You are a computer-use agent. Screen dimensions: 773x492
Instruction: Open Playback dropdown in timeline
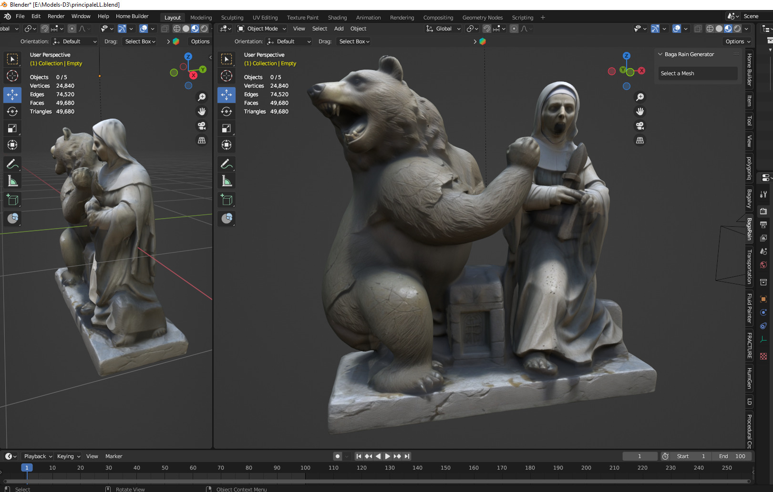38,456
